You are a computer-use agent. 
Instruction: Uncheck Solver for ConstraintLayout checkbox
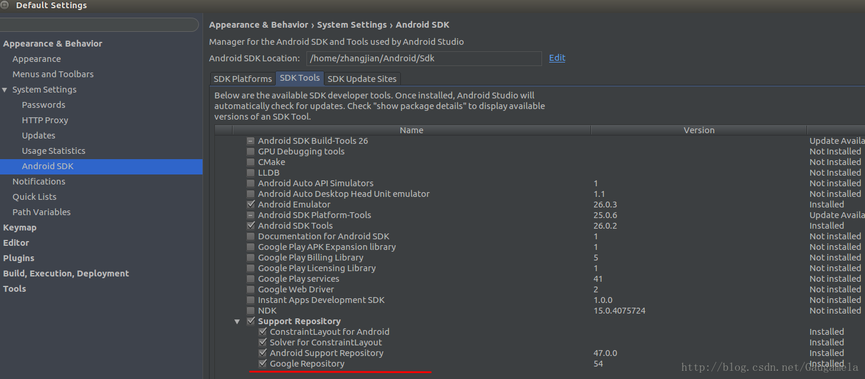point(263,342)
